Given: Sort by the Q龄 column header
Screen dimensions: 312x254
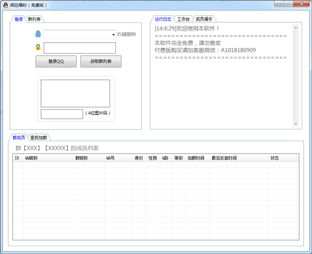Looking at the screenshot, I should pyautogui.click(x=166, y=158).
